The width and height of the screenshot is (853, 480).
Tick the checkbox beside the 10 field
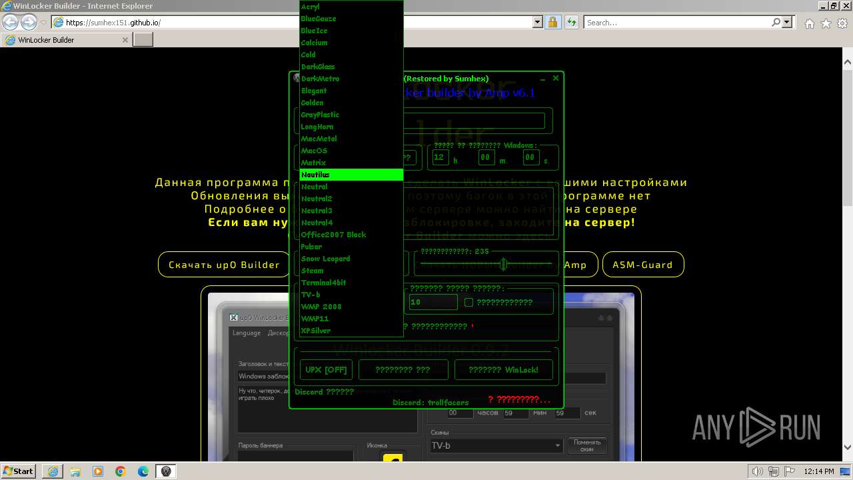(468, 302)
